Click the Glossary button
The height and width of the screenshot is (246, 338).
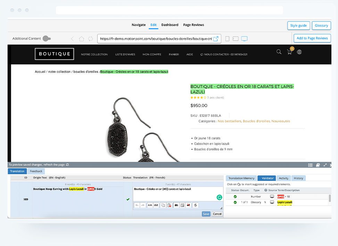coord(321,26)
